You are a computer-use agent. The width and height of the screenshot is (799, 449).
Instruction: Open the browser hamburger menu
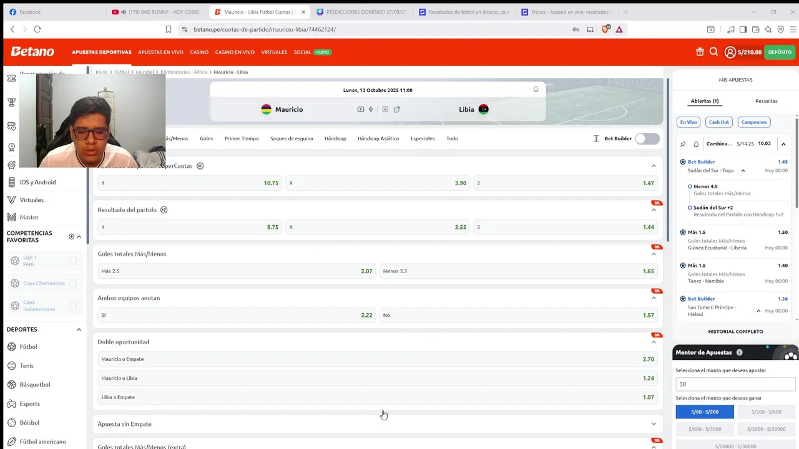point(792,29)
